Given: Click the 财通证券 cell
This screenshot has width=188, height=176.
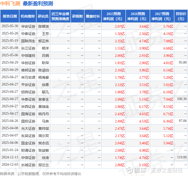Looking at the screenshot, I should tap(28, 150).
